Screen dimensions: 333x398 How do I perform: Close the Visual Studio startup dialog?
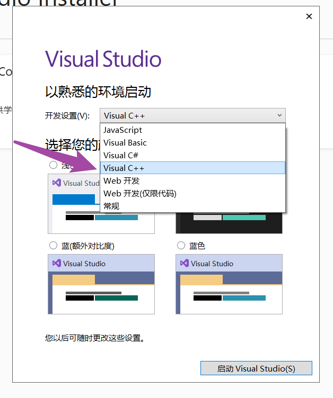309,16
